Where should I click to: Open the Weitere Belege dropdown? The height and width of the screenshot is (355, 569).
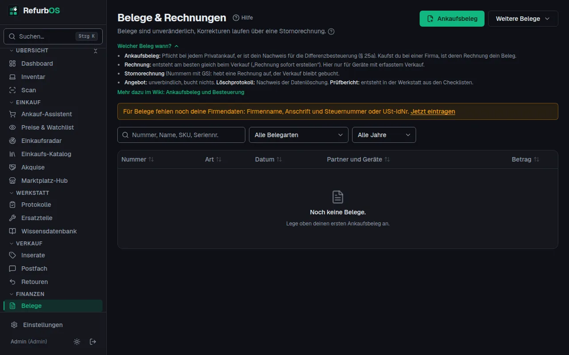click(x=523, y=19)
